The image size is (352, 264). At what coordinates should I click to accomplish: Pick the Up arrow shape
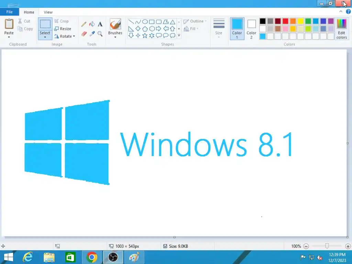(173, 29)
